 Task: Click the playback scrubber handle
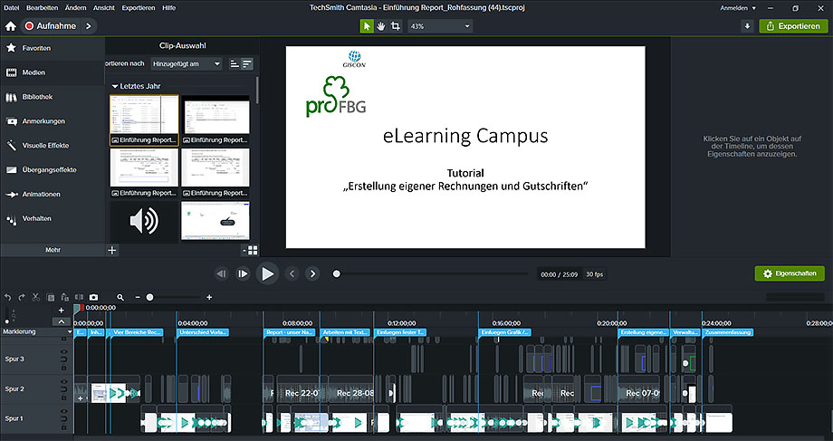click(x=336, y=274)
